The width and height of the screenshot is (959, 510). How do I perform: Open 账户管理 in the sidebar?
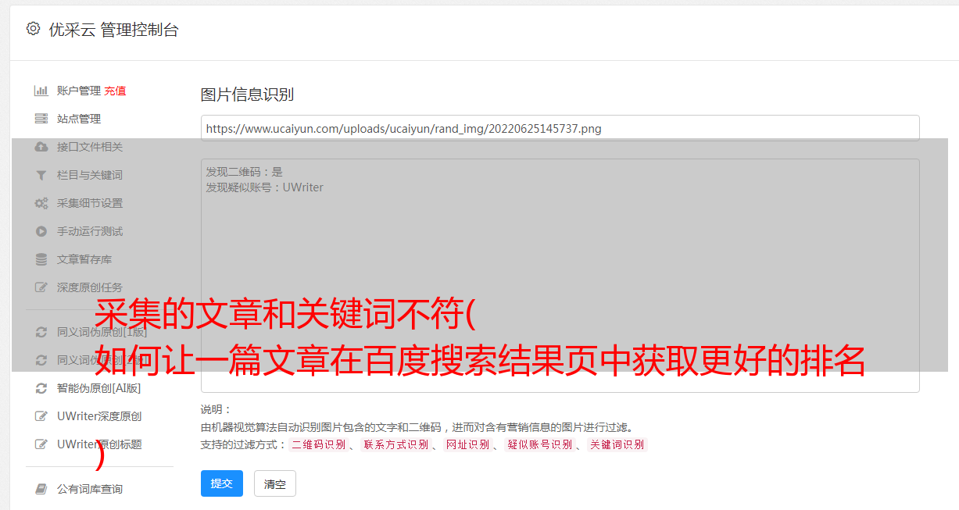(x=79, y=91)
